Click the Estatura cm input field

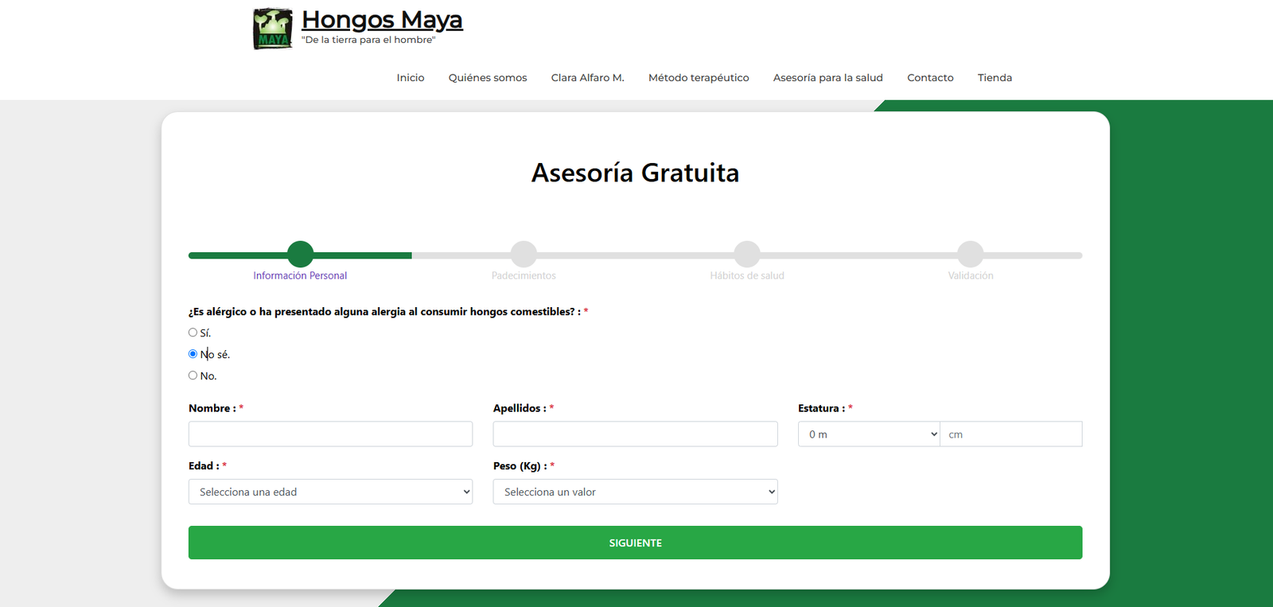tap(1010, 434)
